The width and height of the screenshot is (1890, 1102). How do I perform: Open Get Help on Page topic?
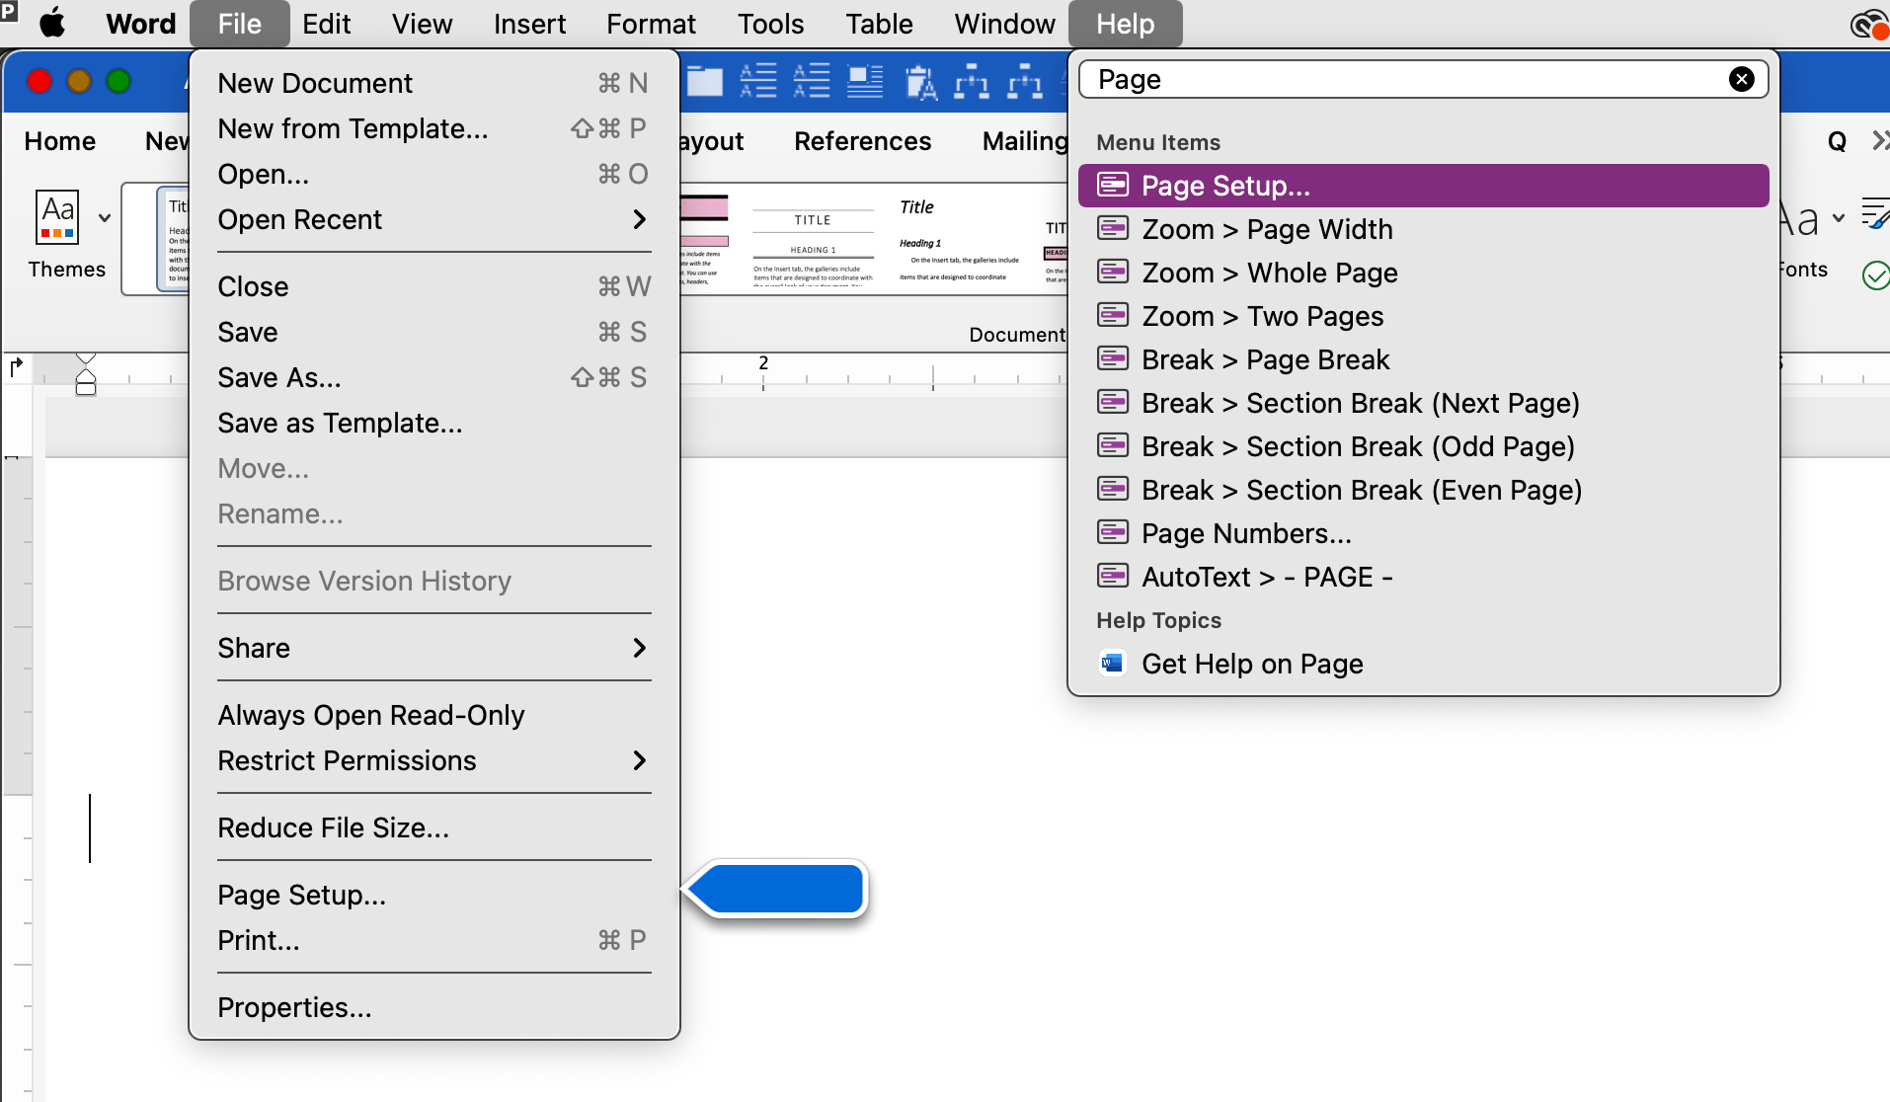pos(1423,664)
